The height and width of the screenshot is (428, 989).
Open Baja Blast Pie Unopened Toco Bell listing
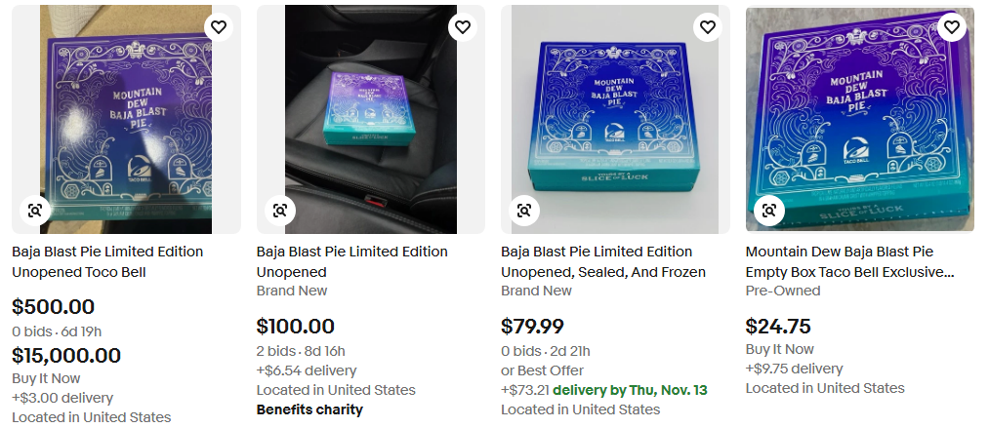pos(107,262)
